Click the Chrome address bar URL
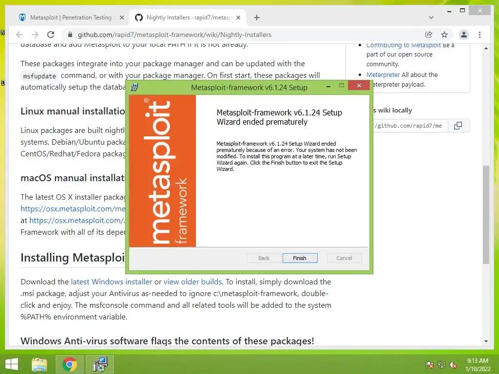This screenshot has width=499, height=374. point(175,35)
